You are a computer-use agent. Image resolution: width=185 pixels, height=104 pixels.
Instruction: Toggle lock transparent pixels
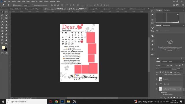coord(160,72)
